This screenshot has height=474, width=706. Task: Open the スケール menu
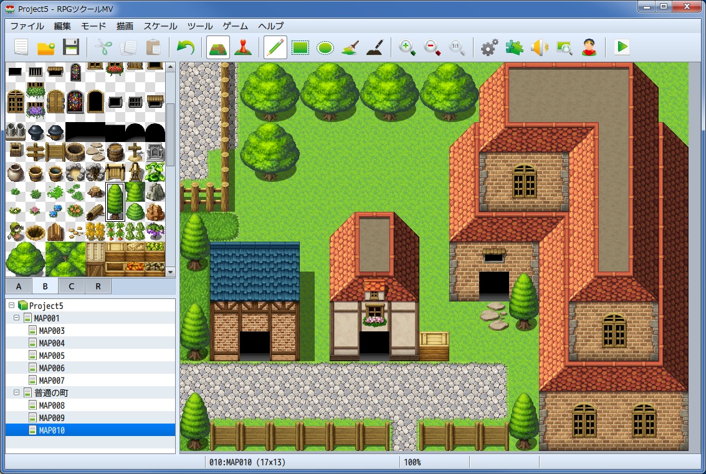160,26
